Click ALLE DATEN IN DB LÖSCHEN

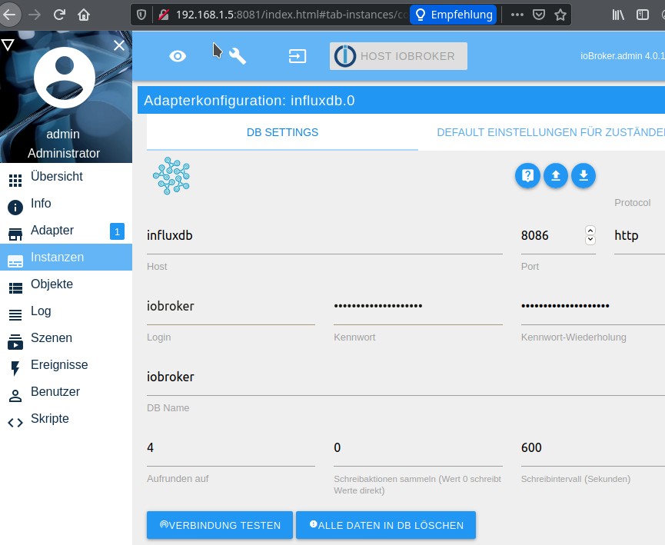[x=386, y=525]
